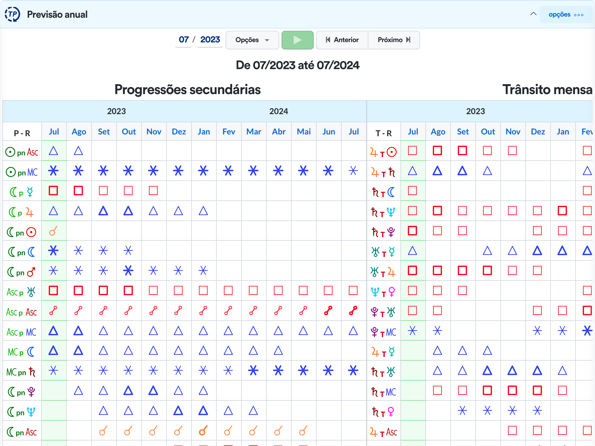595x446 pixels.
Task: Select Asc p Asc row label
Action: 21,312
